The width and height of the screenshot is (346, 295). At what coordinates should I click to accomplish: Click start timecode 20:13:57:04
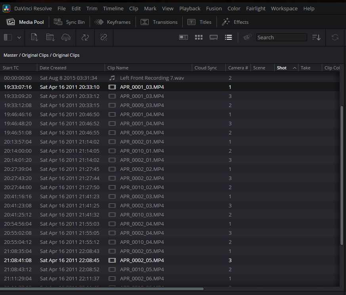18,142
